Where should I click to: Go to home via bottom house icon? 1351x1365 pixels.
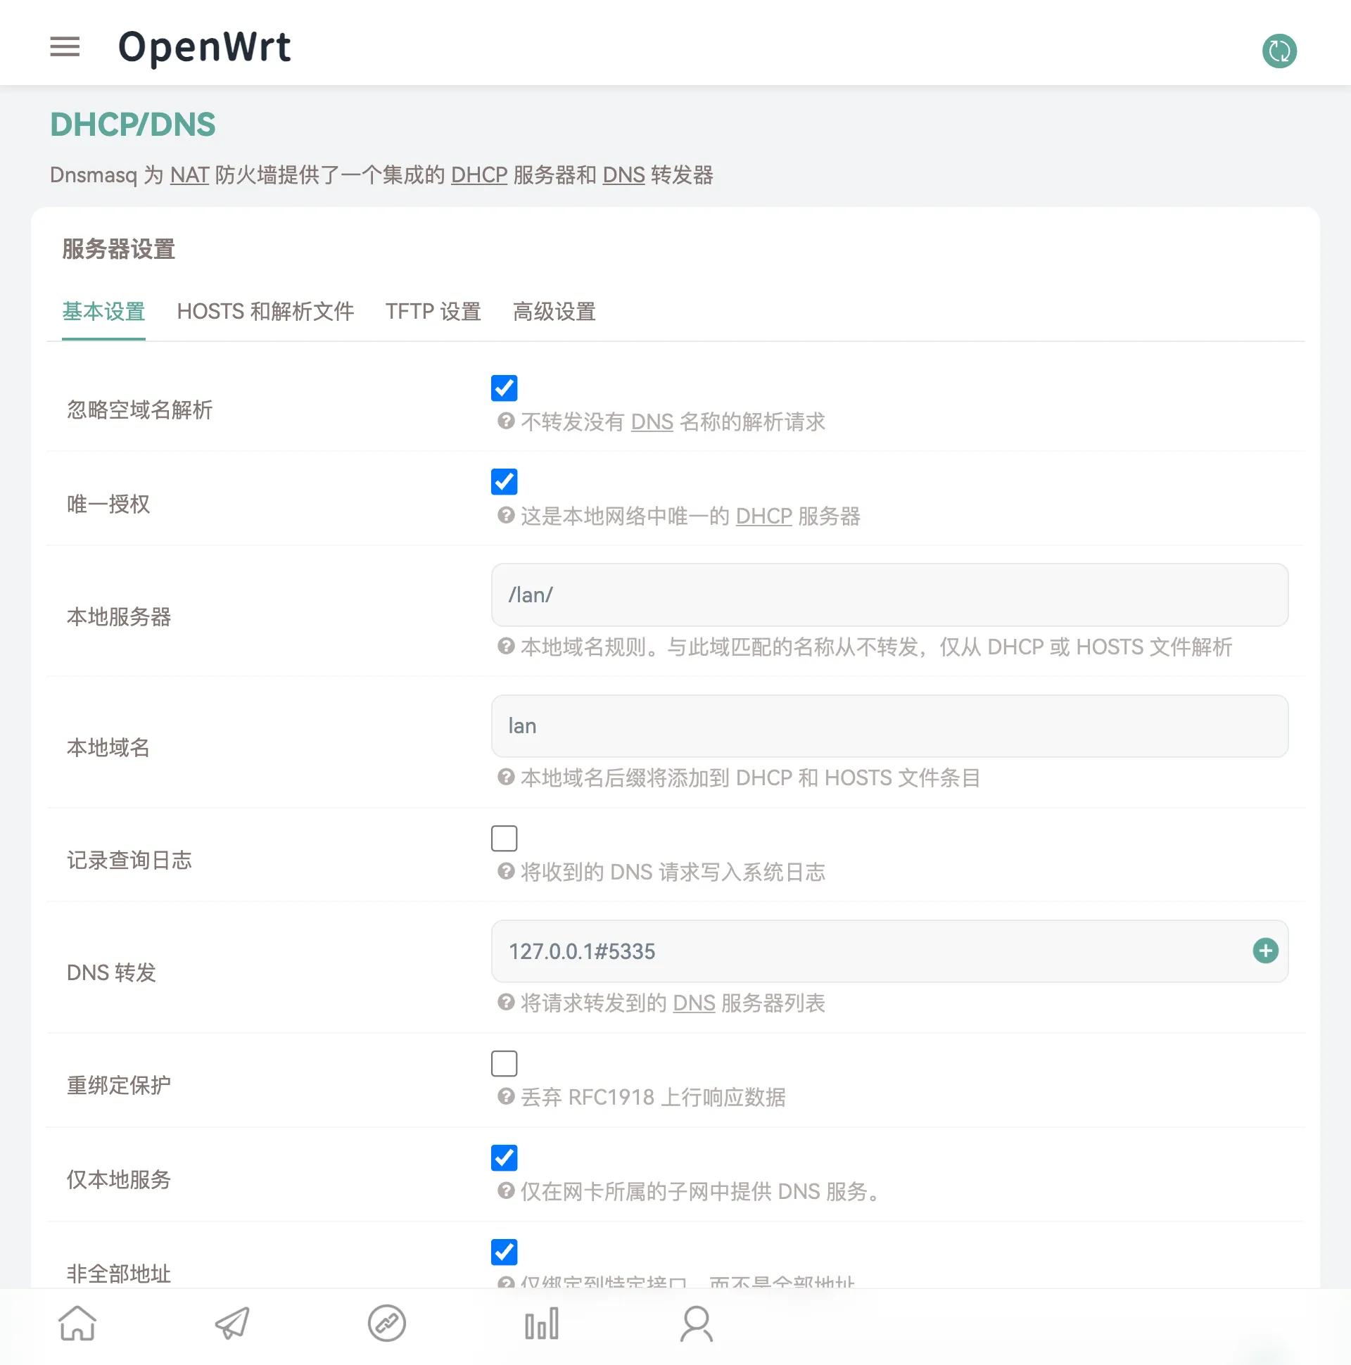pos(77,1323)
